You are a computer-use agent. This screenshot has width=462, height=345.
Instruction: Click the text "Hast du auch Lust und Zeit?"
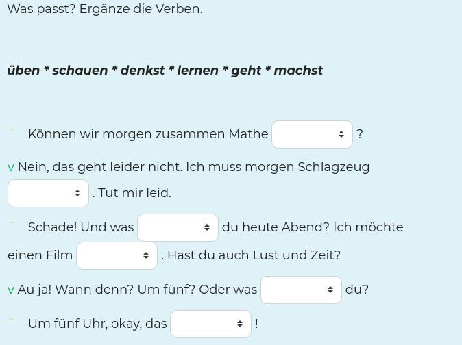tap(254, 255)
